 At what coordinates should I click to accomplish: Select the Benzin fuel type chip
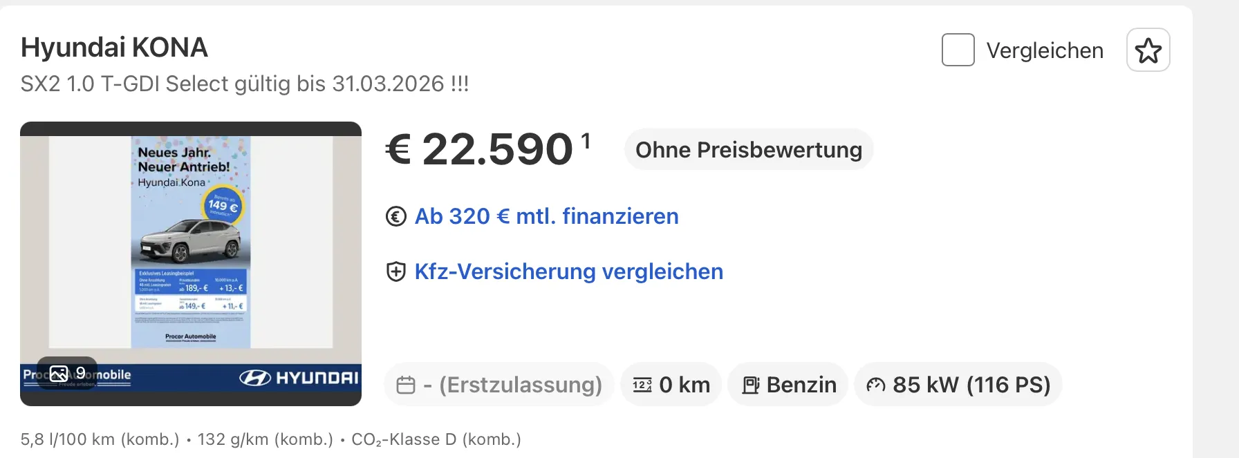coord(788,385)
